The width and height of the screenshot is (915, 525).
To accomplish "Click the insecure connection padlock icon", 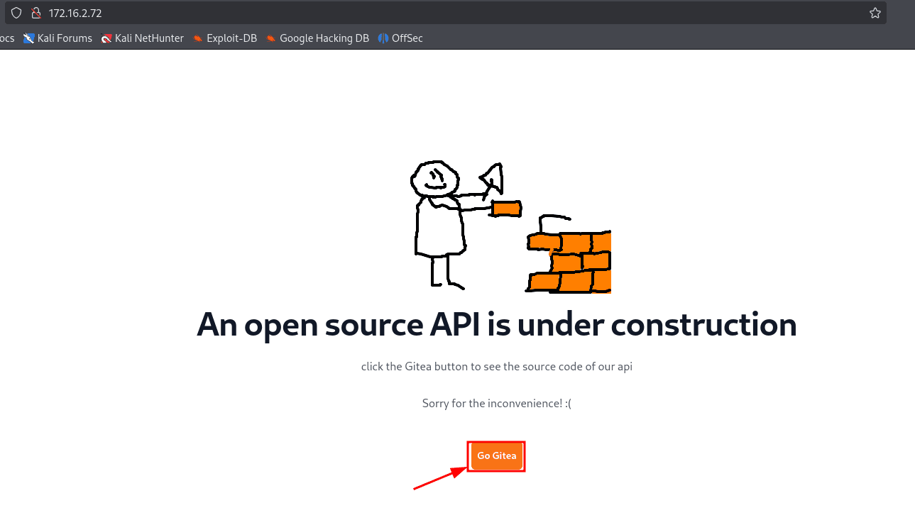I will (x=36, y=13).
